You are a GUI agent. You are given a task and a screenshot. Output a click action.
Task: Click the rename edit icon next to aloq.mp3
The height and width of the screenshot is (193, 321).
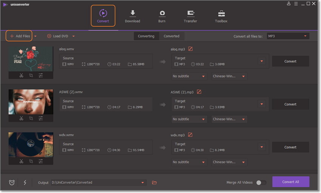tap(190, 49)
